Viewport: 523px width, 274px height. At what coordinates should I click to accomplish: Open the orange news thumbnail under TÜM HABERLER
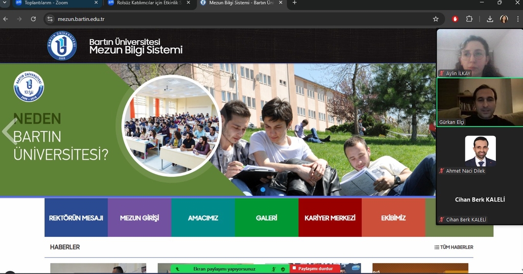420,268
